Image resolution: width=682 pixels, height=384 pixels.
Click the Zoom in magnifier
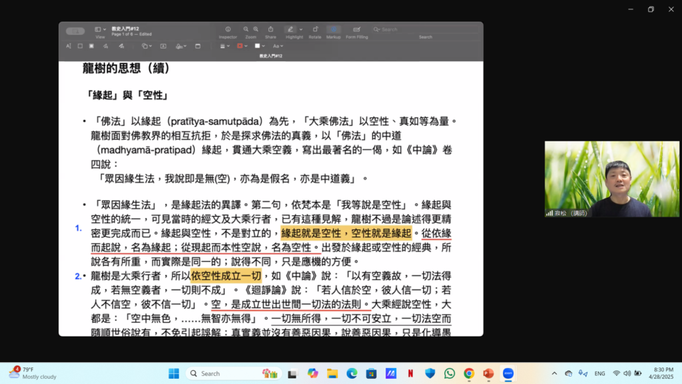click(x=256, y=30)
